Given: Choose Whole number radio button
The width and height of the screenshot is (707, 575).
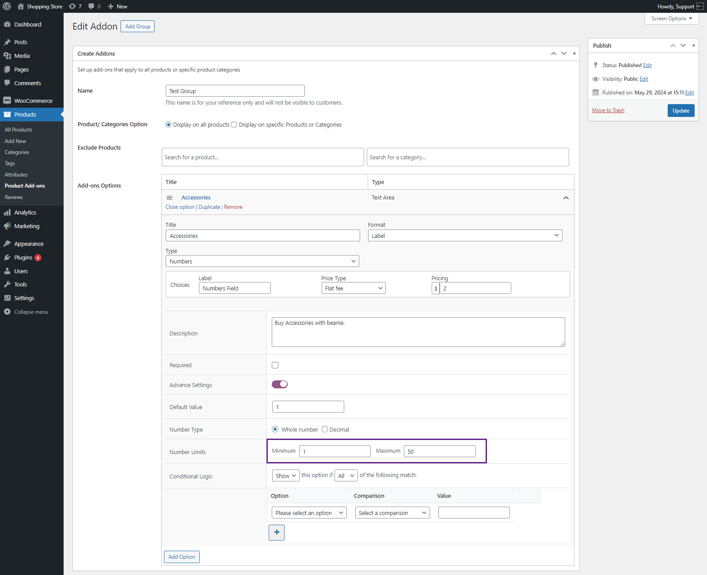Looking at the screenshot, I should (x=275, y=429).
